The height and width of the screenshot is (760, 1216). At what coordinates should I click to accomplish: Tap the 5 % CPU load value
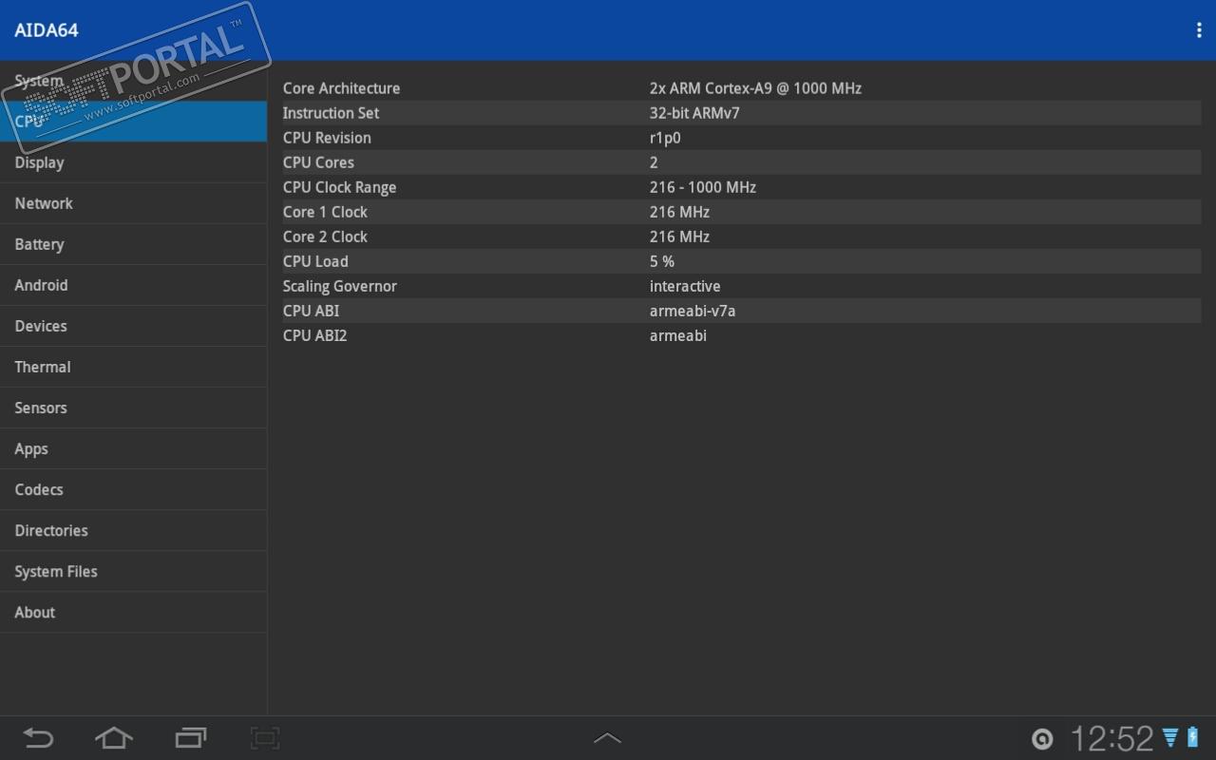point(662,261)
